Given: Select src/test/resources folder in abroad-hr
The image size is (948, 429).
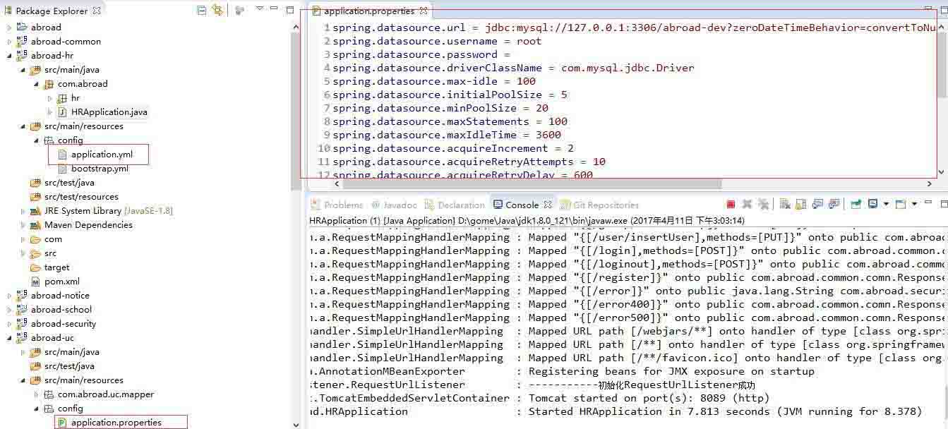Looking at the screenshot, I should pyautogui.click(x=81, y=197).
